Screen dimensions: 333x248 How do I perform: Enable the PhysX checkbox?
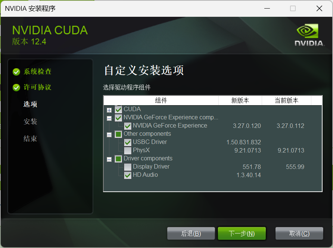pos(127,151)
